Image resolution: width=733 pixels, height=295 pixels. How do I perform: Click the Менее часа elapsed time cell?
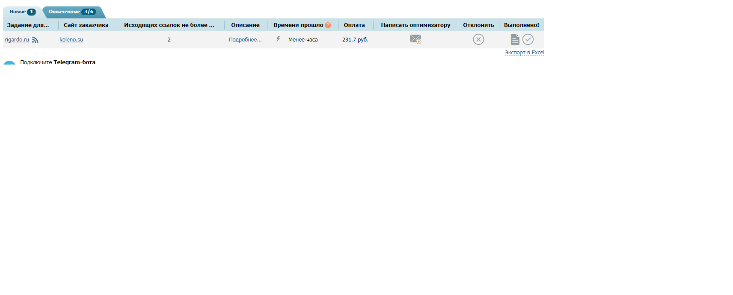(303, 40)
